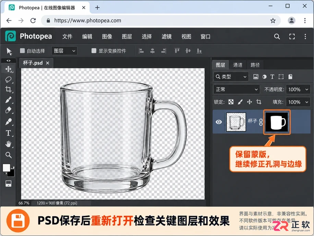
Task: Open the 图像 menu
Action: point(107,36)
